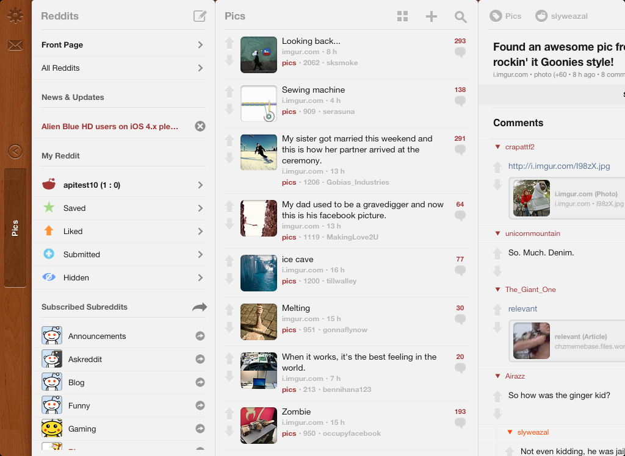Upvote the 'Looking back...' post
625x456 pixels.
(229, 43)
